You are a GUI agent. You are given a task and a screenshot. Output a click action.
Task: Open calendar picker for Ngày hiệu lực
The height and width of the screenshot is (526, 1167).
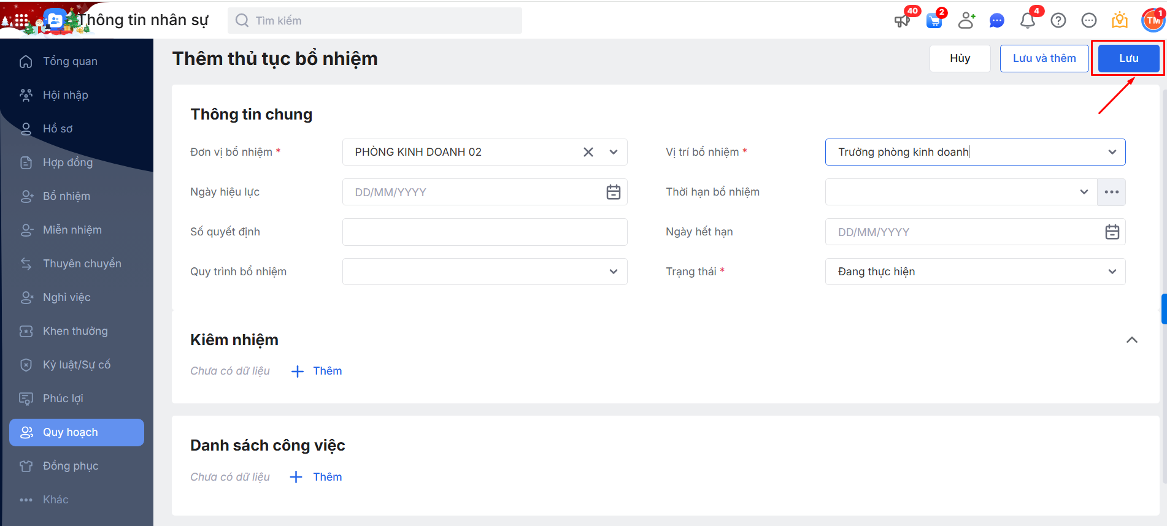pyautogui.click(x=613, y=192)
